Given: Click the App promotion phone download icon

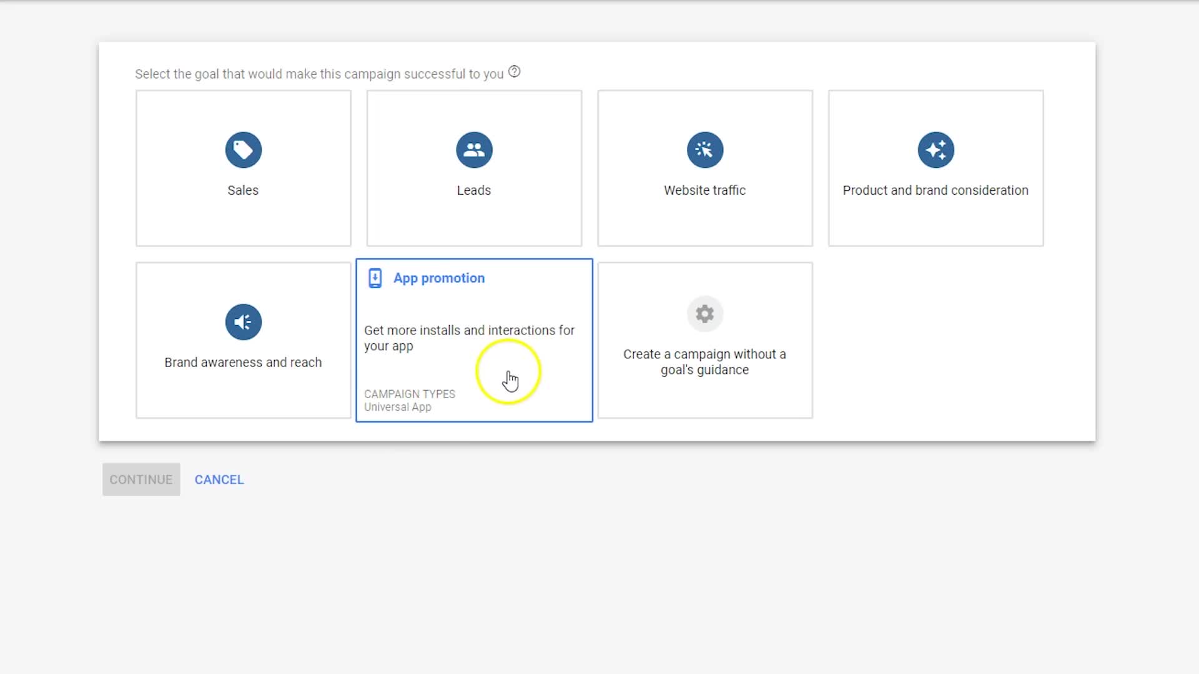Looking at the screenshot, I should 375,278.
